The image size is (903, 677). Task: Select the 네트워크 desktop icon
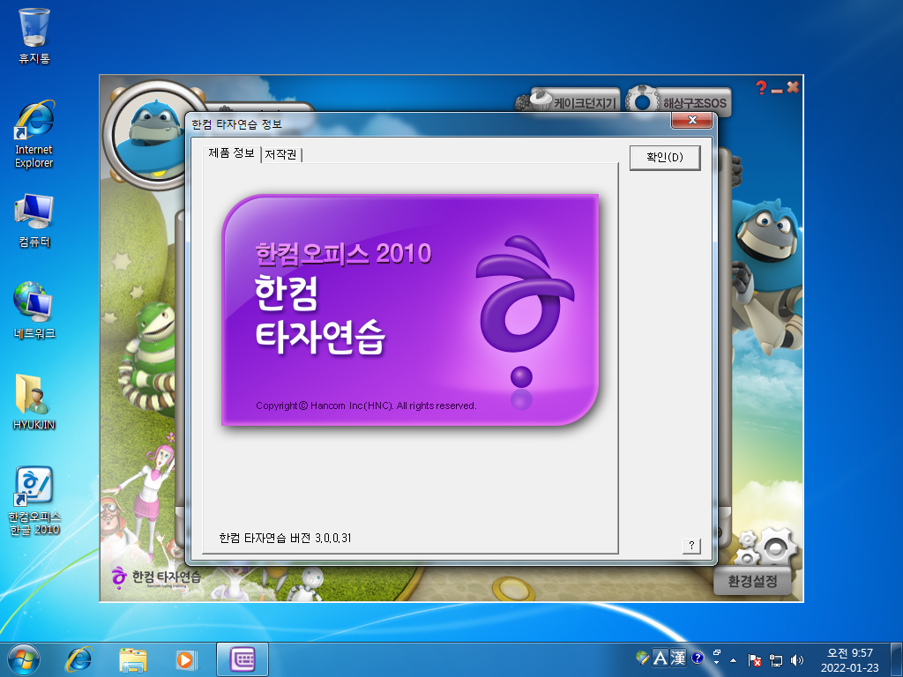pyautogui.click(x=34, y=310)
